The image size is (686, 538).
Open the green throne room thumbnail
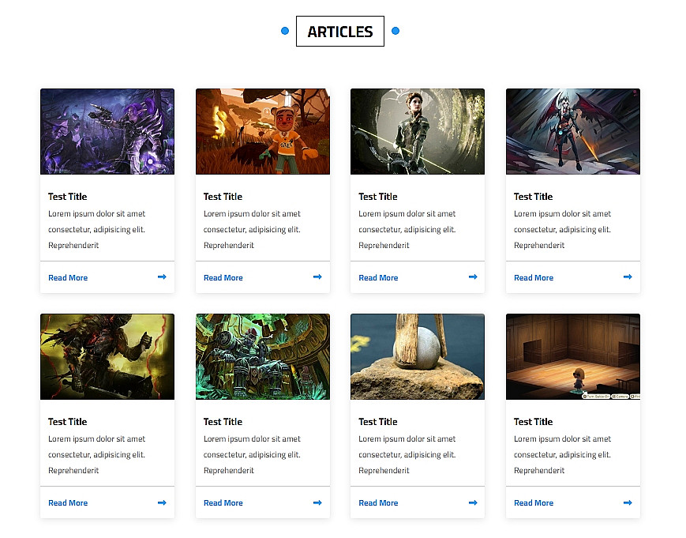(263, 356)
